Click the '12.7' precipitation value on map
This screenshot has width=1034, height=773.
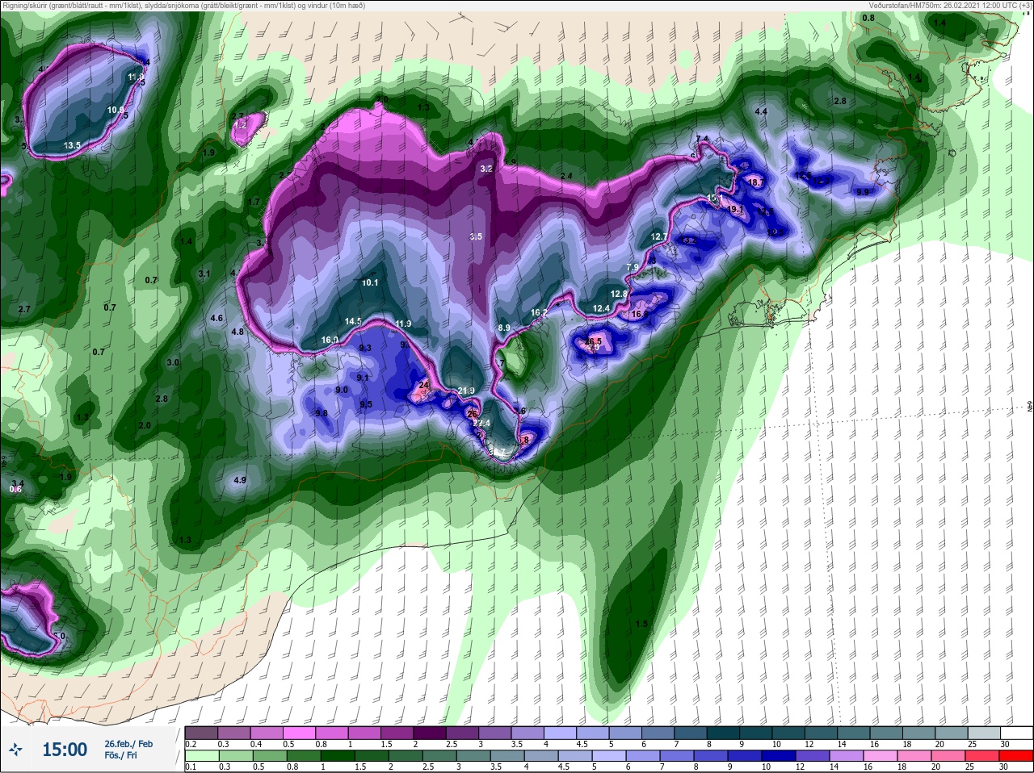[x=659, y=236]
